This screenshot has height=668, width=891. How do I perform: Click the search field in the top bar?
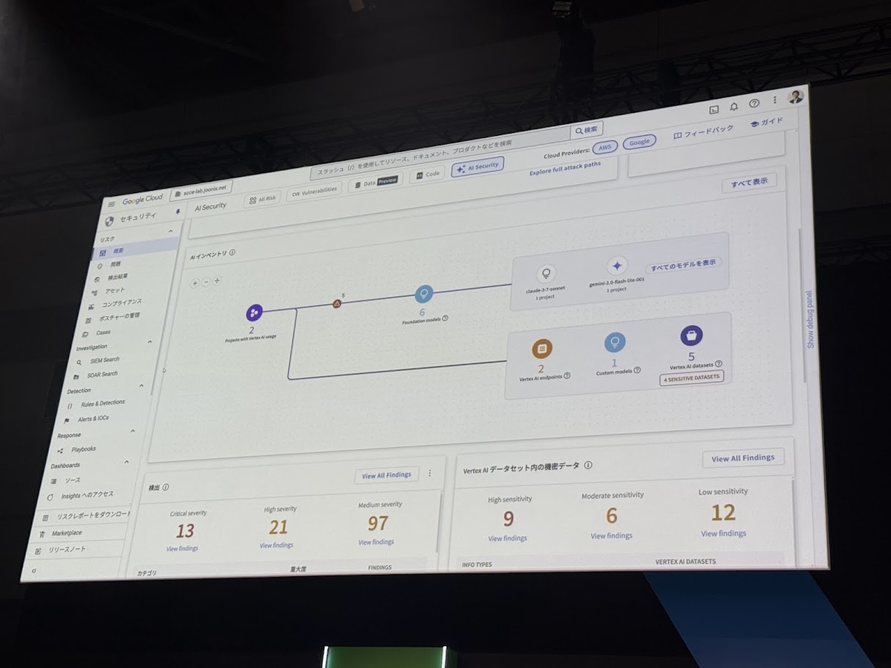click(439, 154)
